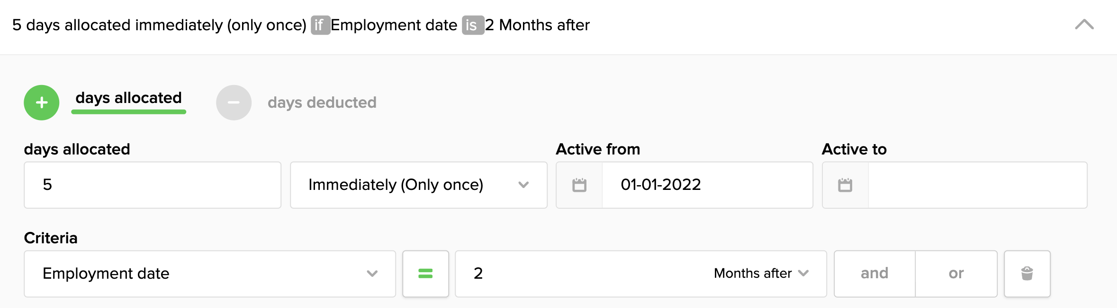This screenshot has height=308, width=1117.
Task: Open the Active to calendar icon
Action: click(x=845, y=185)
